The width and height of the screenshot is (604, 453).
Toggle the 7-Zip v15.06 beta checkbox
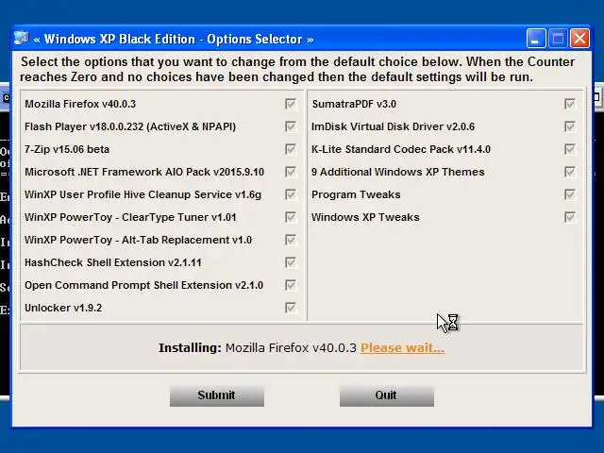point(291,149)
